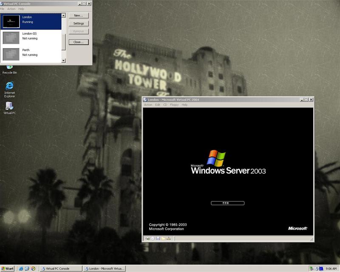Image resolution: width=340 pixels, height=272 pixels.
Task: Select the Virtual PC desktop shortcut
Action: [x=9, y=108]
